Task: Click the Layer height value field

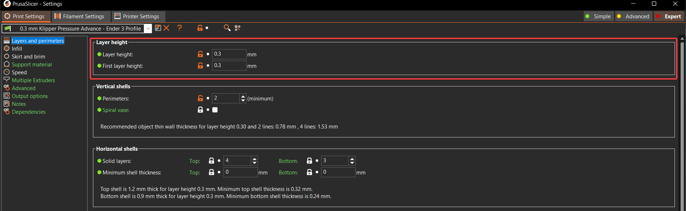Action: (x=229, y=54)
